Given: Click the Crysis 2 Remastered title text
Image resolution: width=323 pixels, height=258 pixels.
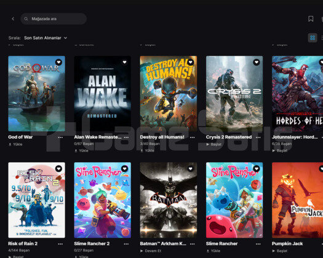Looking at the screenshot, I should pos(229,137).
